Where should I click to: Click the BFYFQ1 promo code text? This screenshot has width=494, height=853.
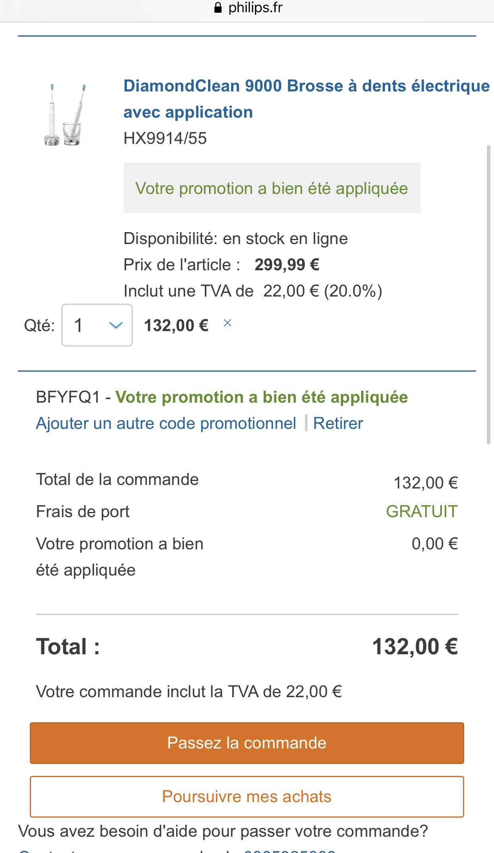point(68,397)
